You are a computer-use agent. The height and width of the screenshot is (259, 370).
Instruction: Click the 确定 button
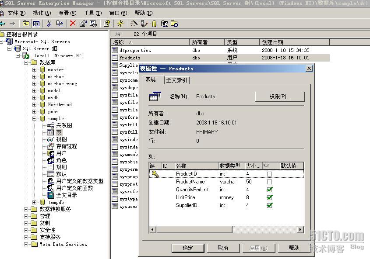click(188, 248)
